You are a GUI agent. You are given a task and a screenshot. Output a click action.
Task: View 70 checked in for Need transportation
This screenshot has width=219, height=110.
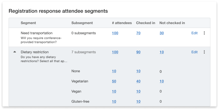tap(138, 33)
